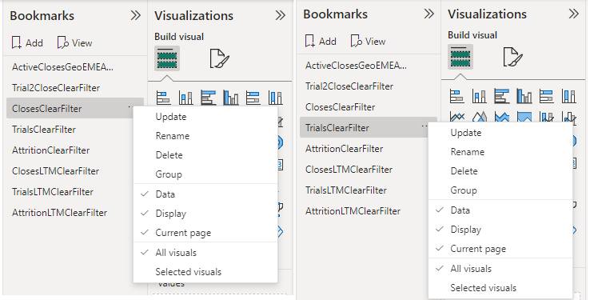This screenshot has height=300, width=590.
Task: Click Group in TrialsClearFilter context menu
Action: coord(500,190)
